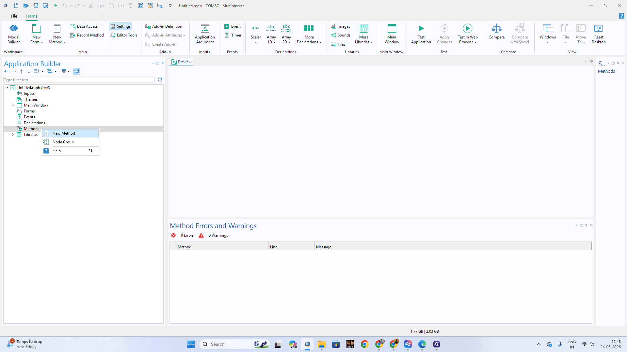Switch to the Home ribbon tab
627x352 pixels.
point(32,16)
